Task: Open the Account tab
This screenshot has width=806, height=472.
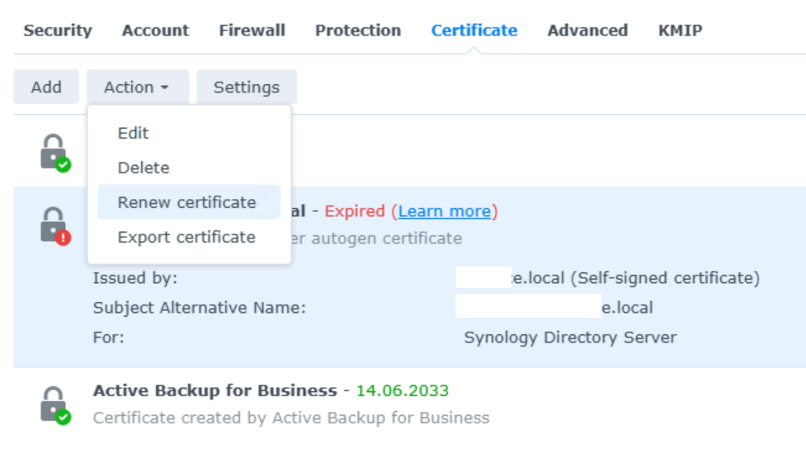Action: click(x=155, y=31)
